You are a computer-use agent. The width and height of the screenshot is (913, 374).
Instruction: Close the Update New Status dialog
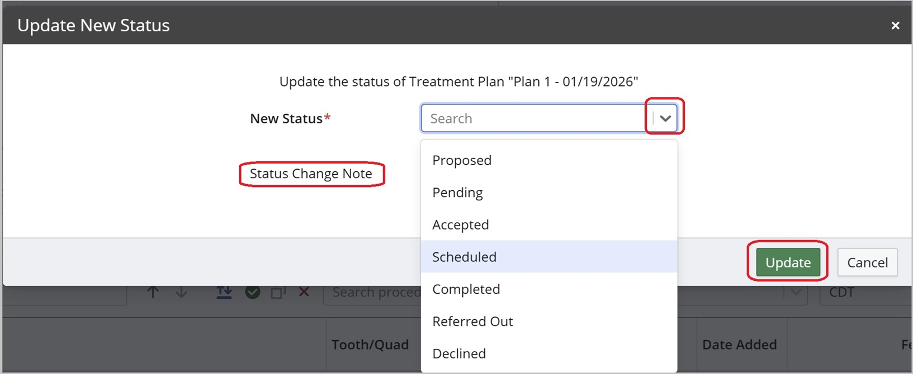(896, 25)
